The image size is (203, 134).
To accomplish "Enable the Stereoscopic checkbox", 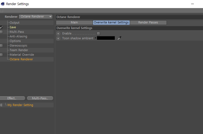I will coord(1,45).
